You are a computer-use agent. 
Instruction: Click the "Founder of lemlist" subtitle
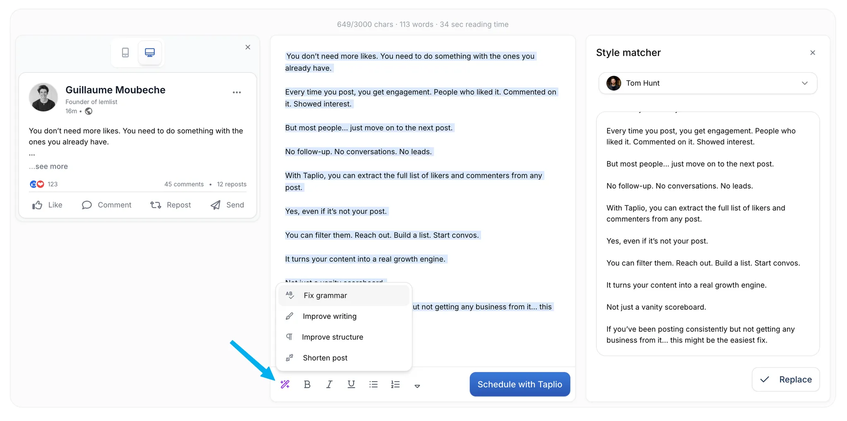[x=91, y=102]
